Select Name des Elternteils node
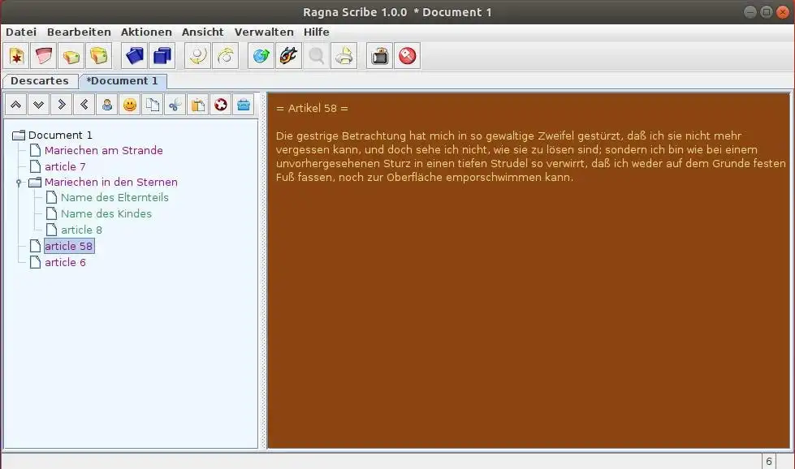 click(x=114, y=198)
